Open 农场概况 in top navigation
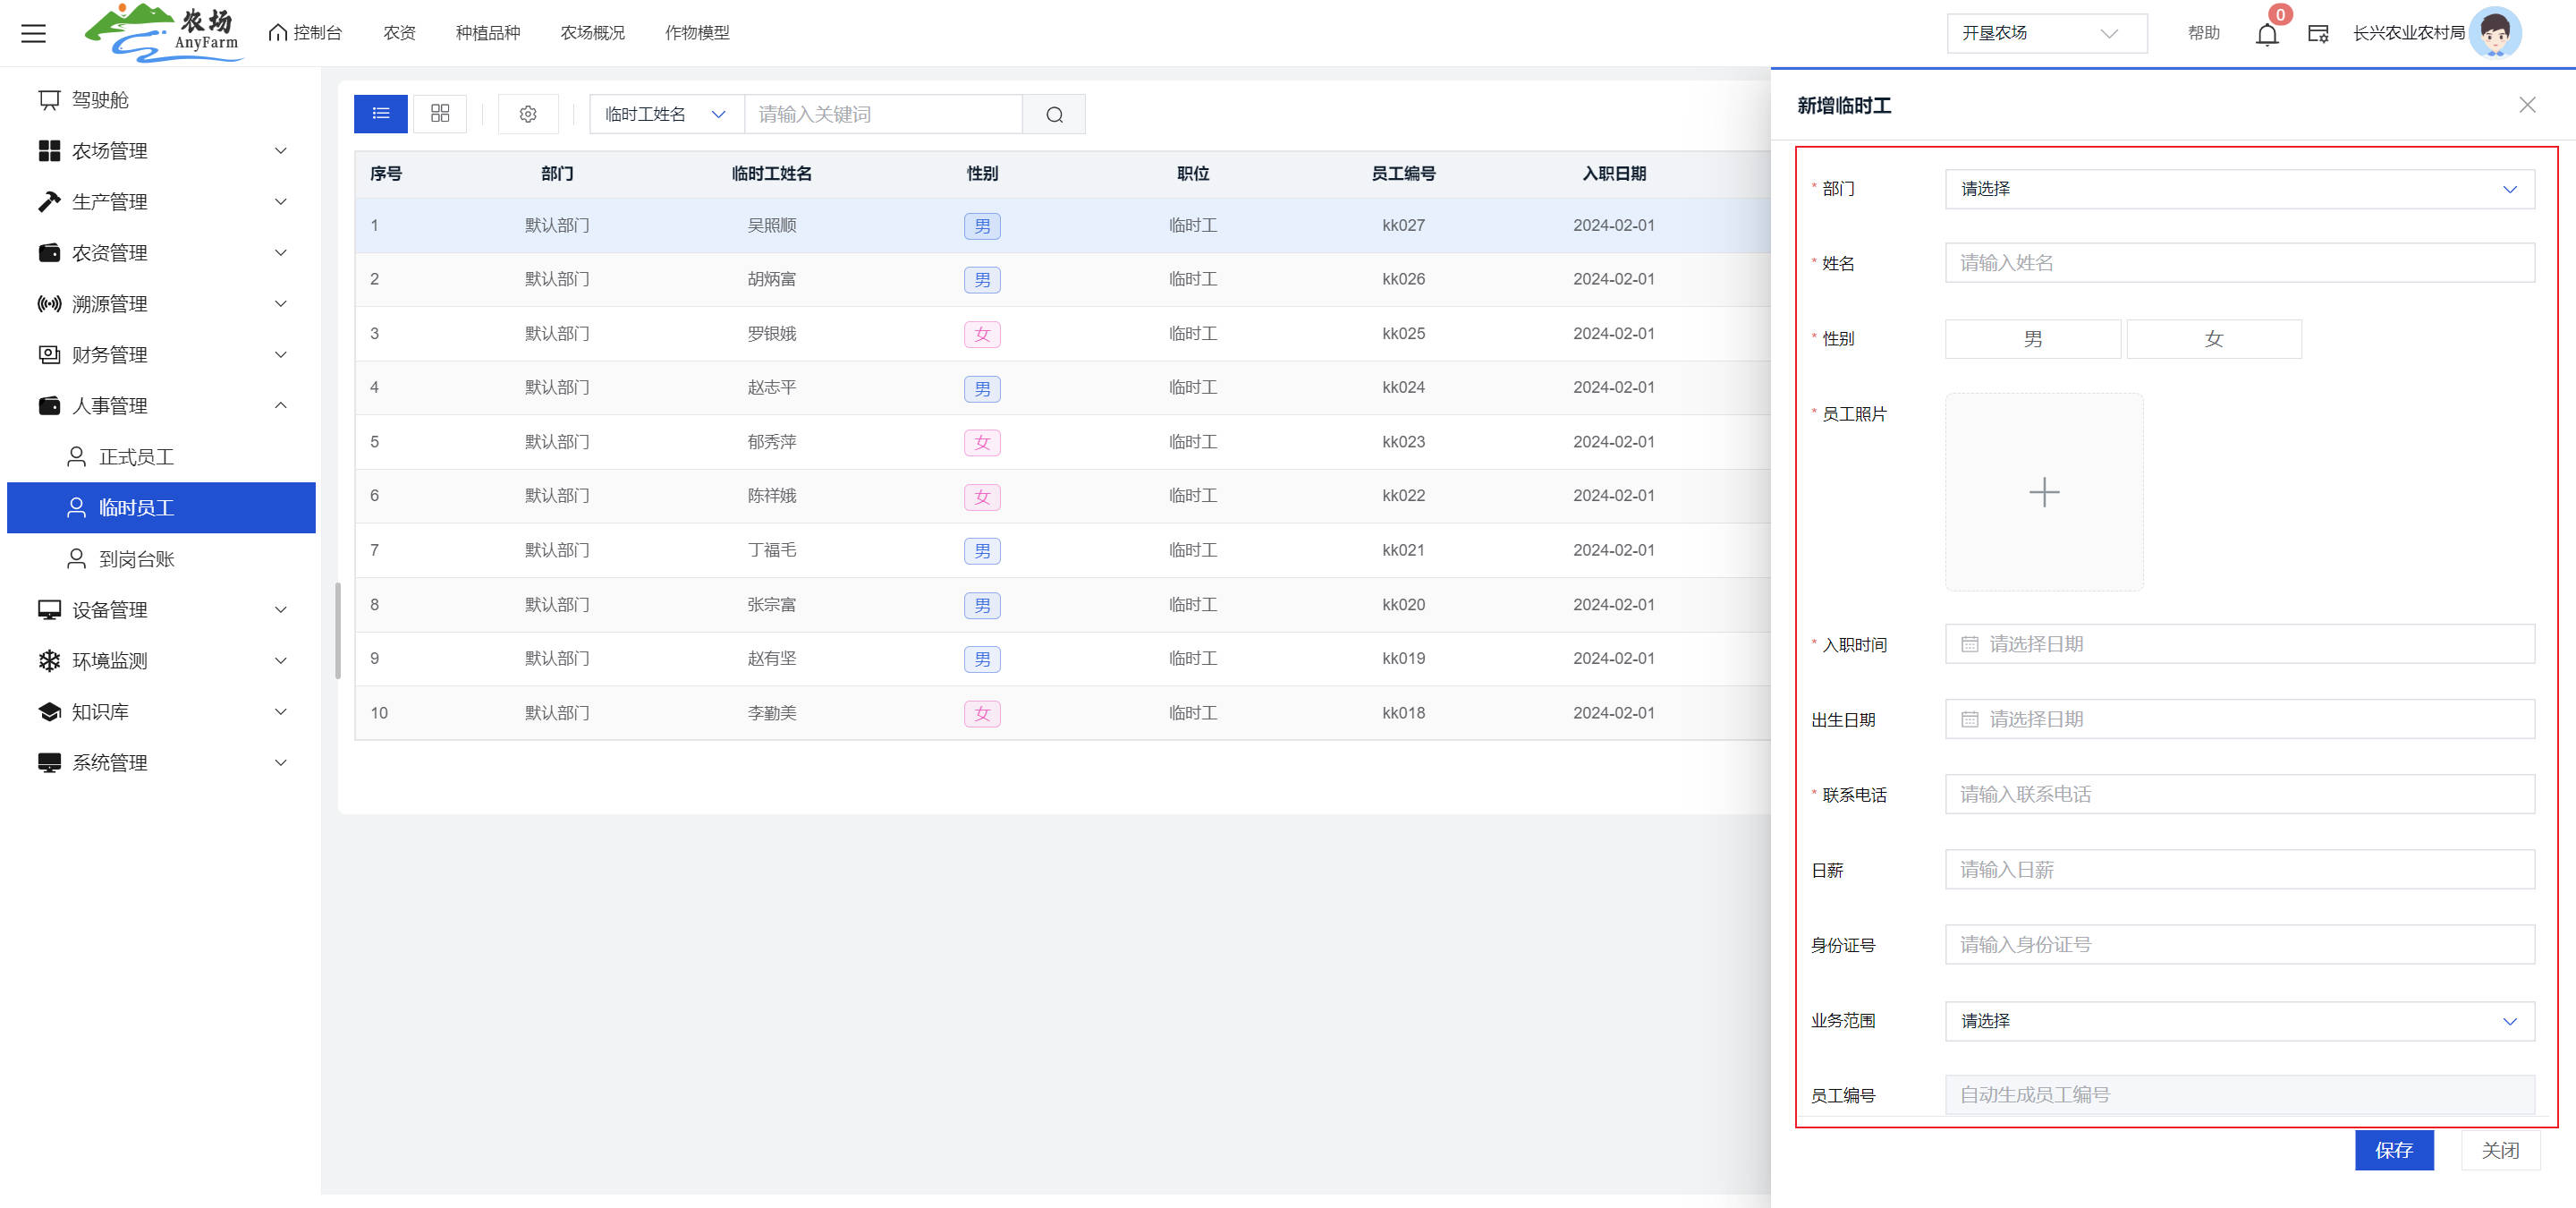This screenshot has height=1208, width=2576. pos(592,33)
